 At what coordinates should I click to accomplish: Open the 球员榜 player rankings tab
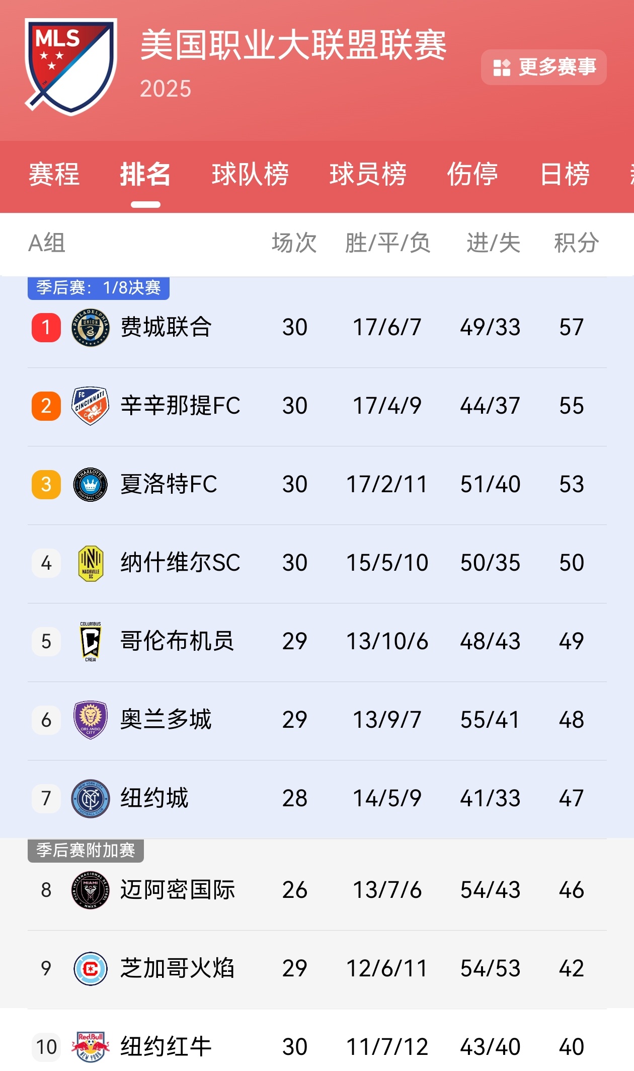368,175
